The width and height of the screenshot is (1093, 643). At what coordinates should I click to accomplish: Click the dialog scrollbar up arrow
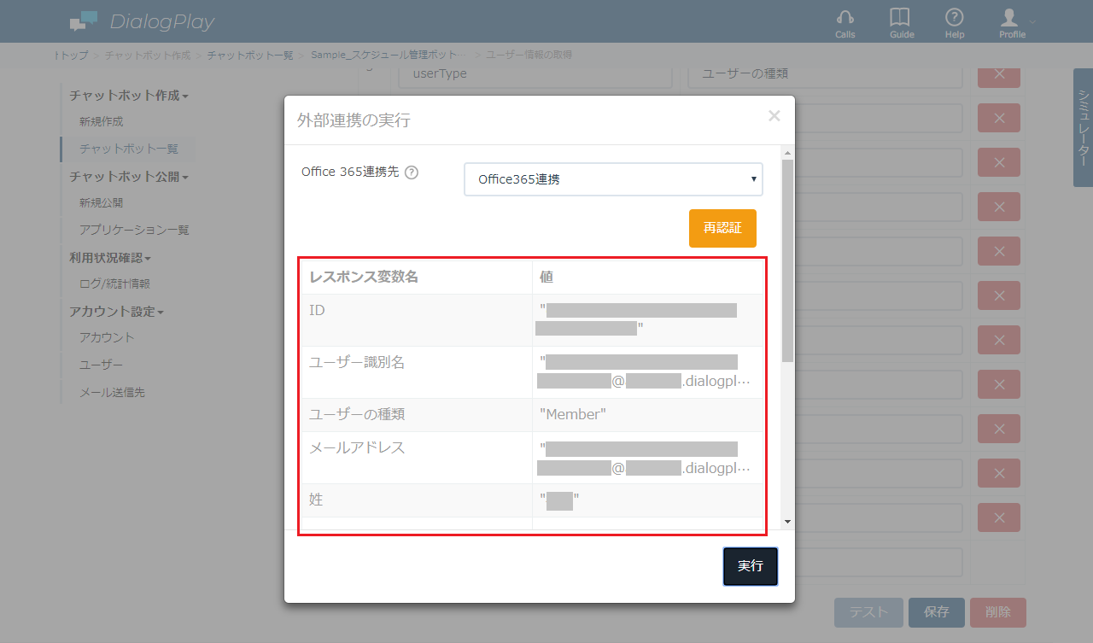pos(787,152)
